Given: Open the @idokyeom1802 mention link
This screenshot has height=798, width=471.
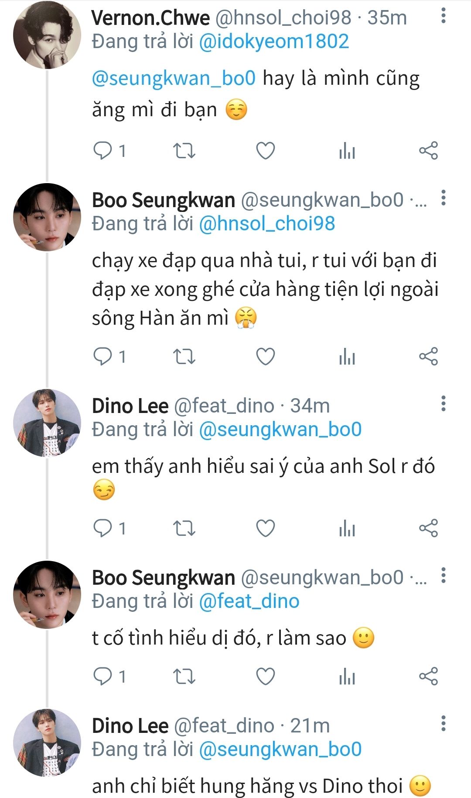Looking at the screenshot, I should [x=274, y=42].
